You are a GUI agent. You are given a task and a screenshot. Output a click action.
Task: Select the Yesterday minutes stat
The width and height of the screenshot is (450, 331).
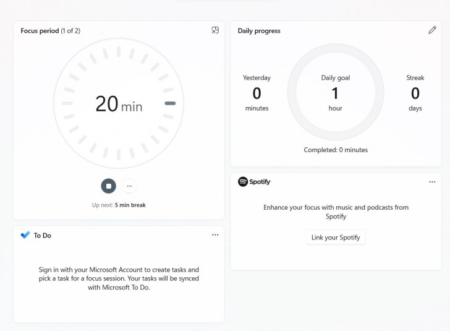click(257, 93)
